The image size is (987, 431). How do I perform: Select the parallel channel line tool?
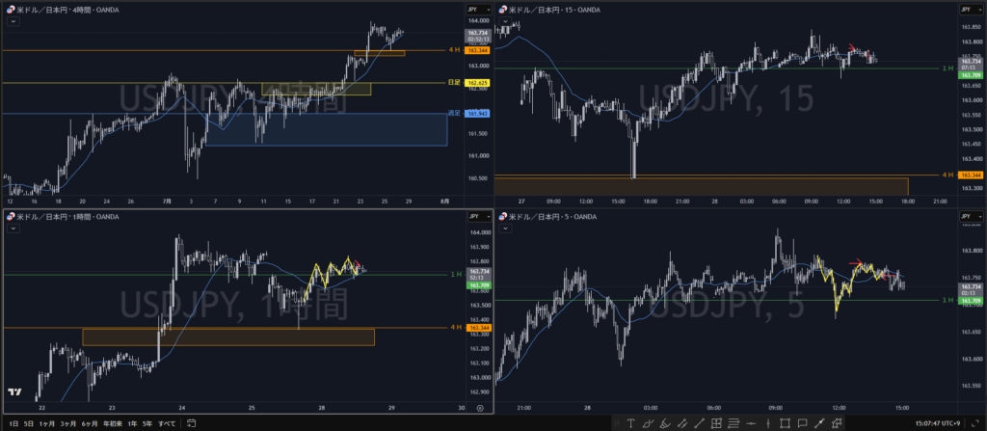point(683,423)
